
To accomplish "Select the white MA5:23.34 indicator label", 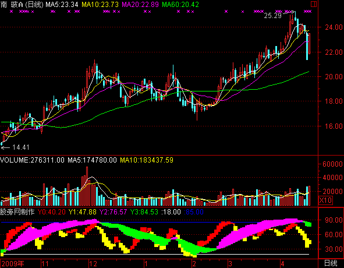I will coord(62,5).
